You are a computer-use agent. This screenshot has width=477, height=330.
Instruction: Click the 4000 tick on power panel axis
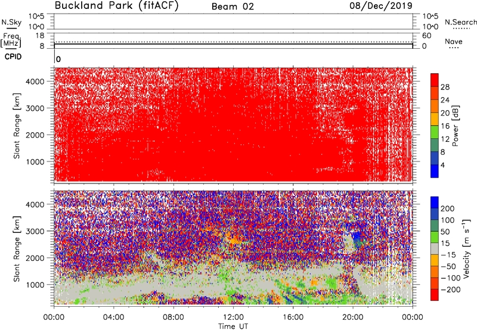pos(35,82)
